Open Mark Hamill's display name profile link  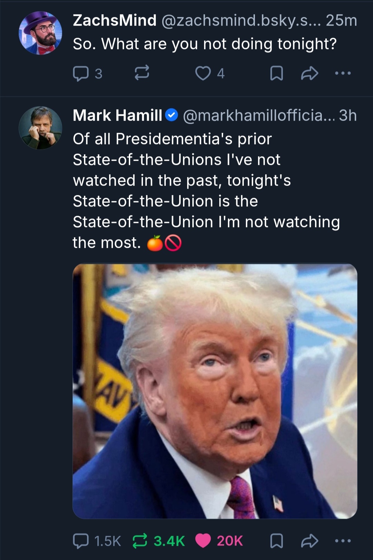pyautogui.click(x=117, y=115)
